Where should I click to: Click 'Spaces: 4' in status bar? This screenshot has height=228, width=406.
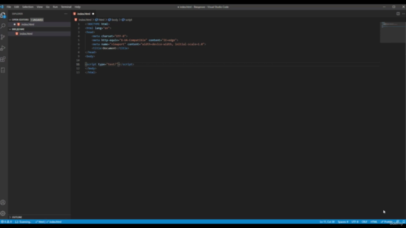tap(343, 222)
